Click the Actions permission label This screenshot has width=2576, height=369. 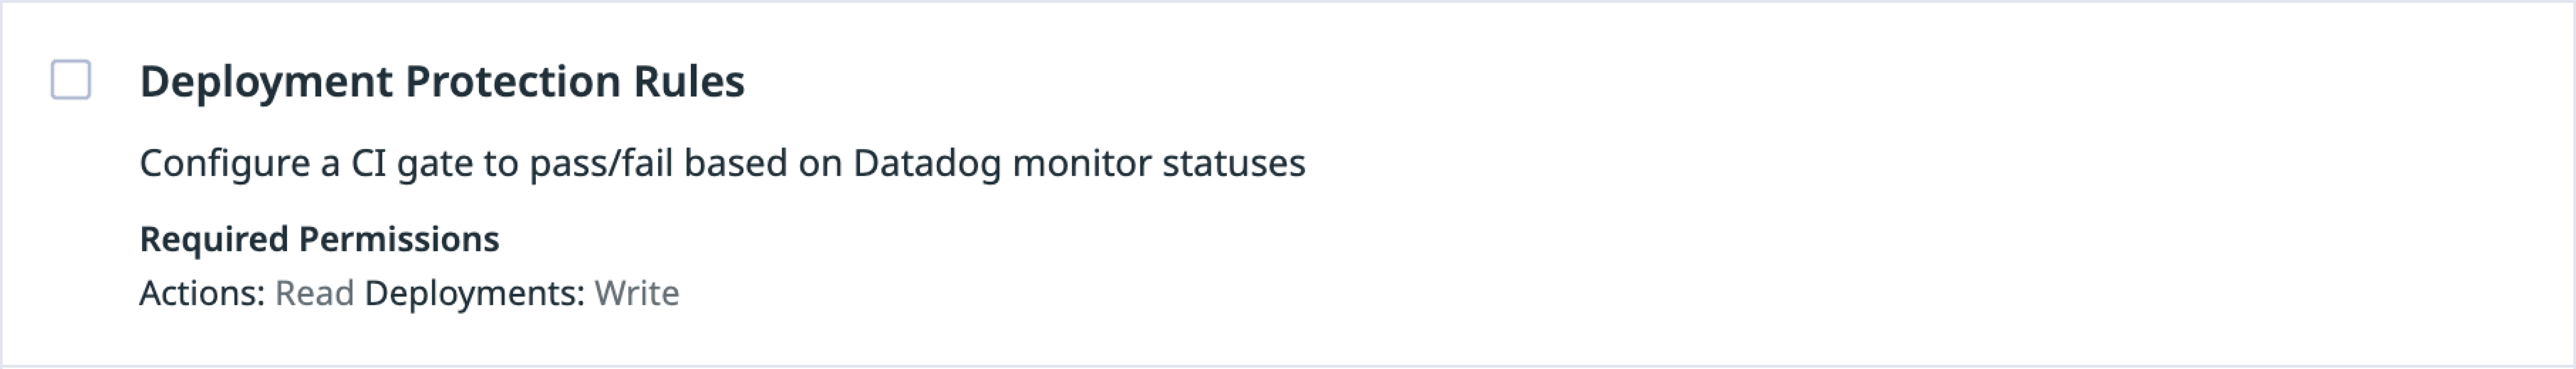pos(202,293)
